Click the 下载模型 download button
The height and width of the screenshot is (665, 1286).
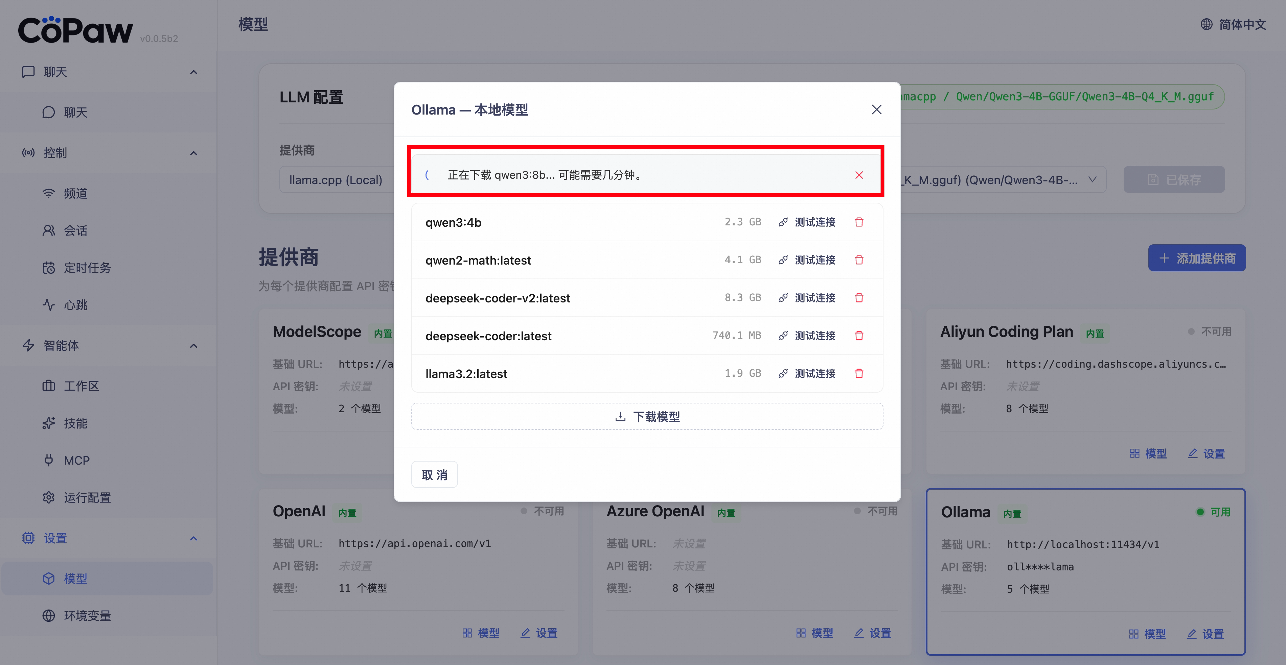pyautogui.click(x=647, y=417)
